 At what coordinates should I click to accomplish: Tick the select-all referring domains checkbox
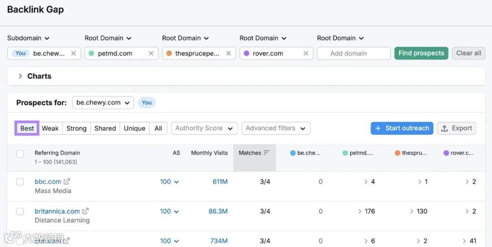pyautogui.click(x=20, y=154)
